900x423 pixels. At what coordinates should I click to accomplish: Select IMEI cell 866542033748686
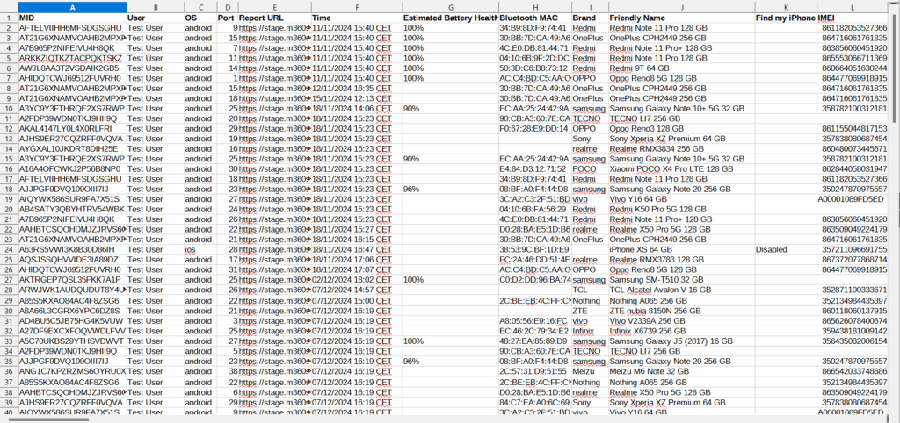[x=853, y=371]
